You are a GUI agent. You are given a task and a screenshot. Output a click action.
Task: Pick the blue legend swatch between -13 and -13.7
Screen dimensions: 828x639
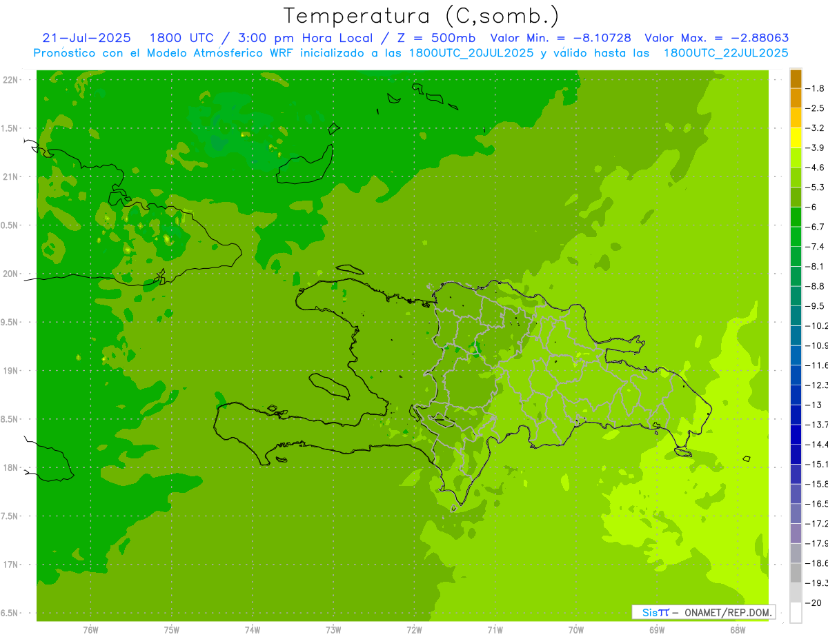click(x=796, y=415)
